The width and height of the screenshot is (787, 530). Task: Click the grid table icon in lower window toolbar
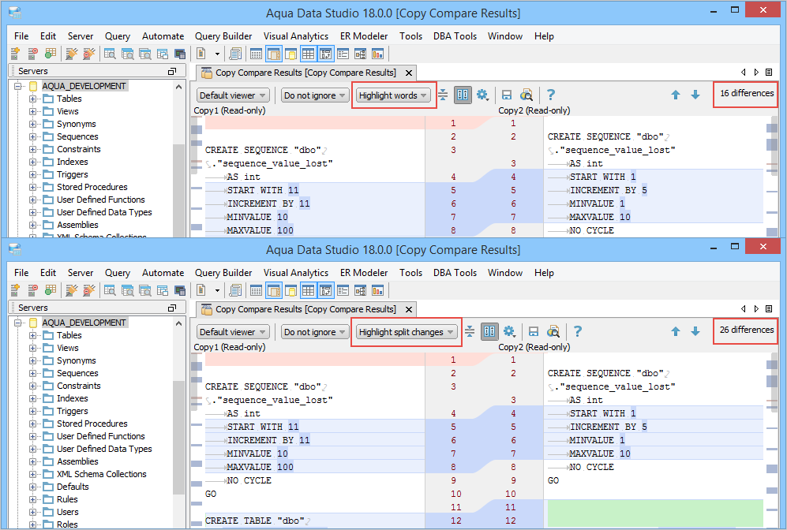256,290
